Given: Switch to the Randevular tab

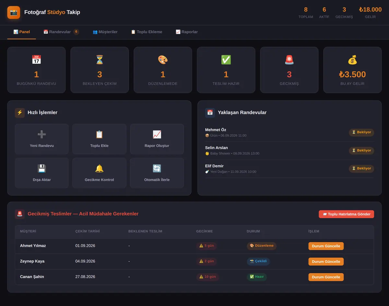Looking at the screenshot, I should tap(61, 32).
